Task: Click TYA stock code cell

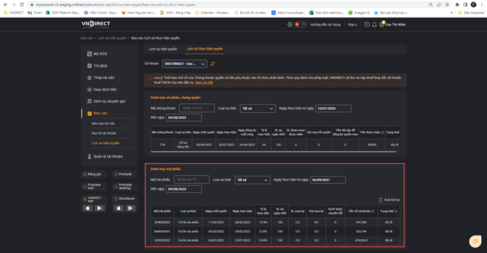Action: tap(162, 144)
